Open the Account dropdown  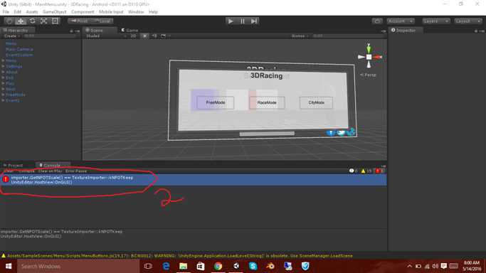(x=401, y=21)
